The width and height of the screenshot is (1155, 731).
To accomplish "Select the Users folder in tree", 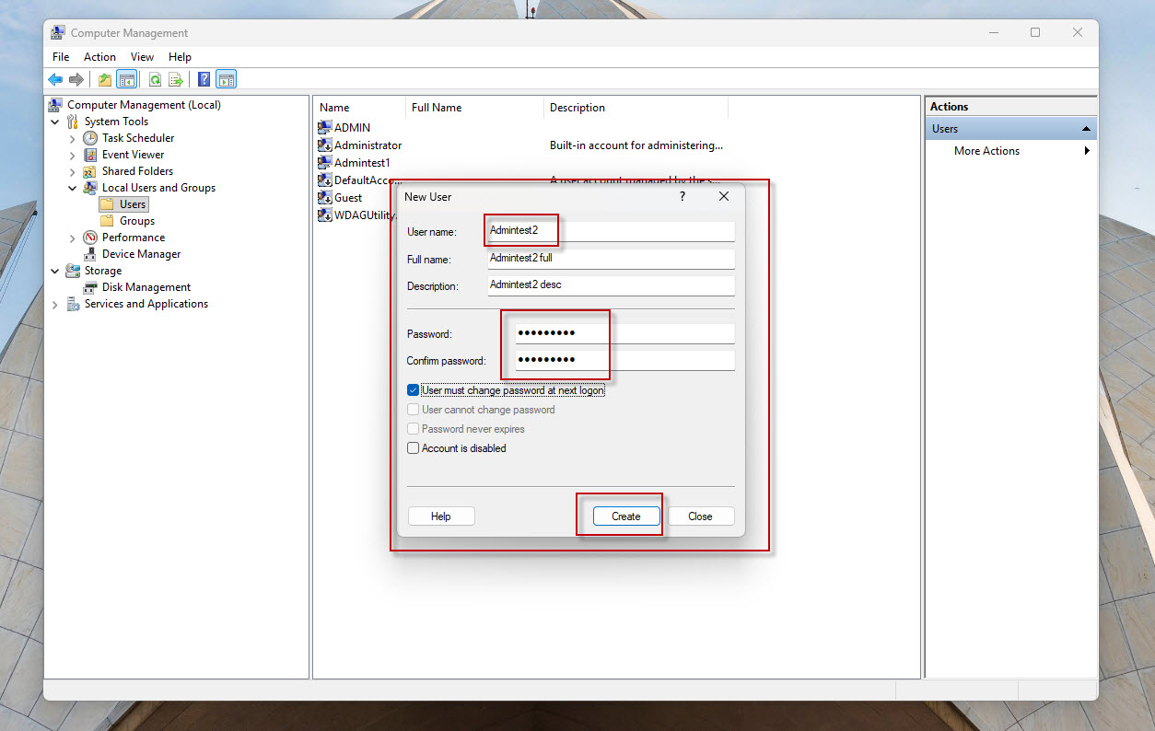I will [x=123, y=204].
